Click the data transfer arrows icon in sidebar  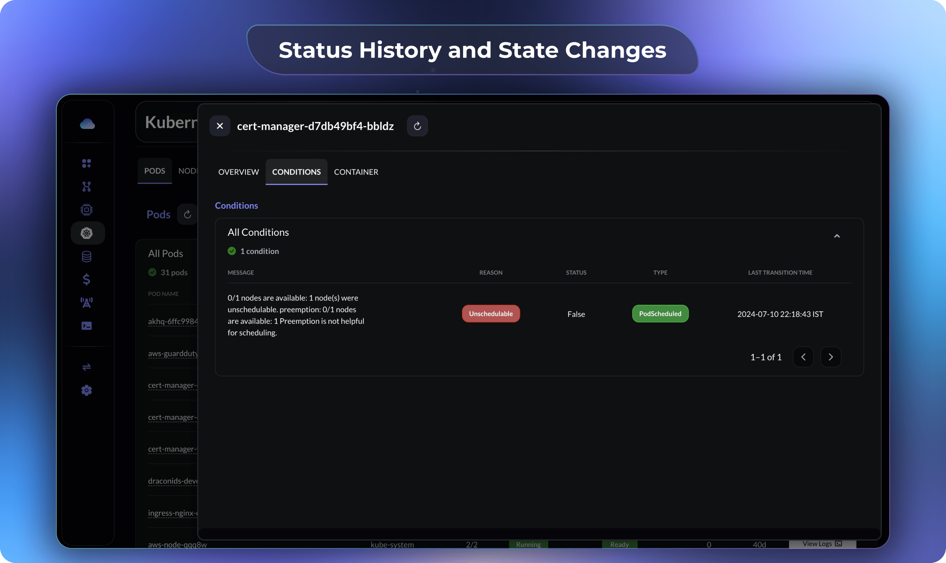[87, 367]
